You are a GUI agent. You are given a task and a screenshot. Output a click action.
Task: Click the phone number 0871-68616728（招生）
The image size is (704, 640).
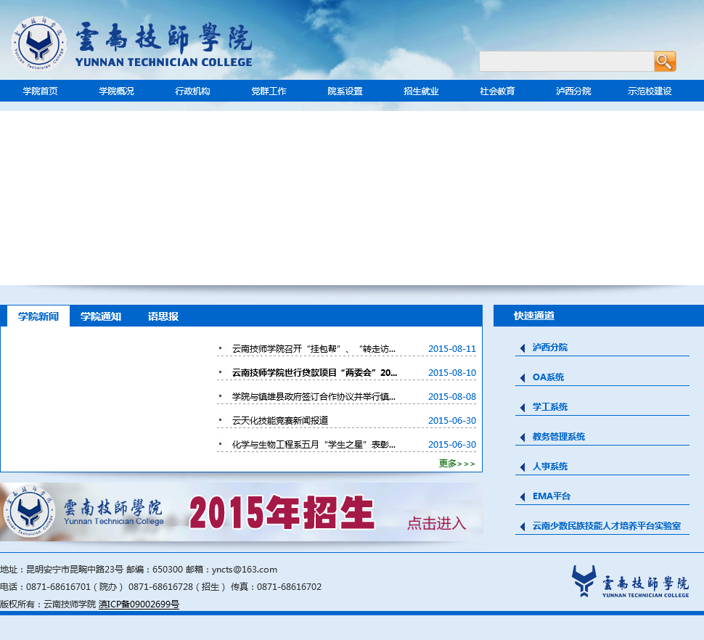click(x=177, y=586)
